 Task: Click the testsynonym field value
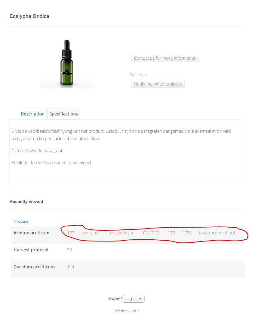[120, 233]
